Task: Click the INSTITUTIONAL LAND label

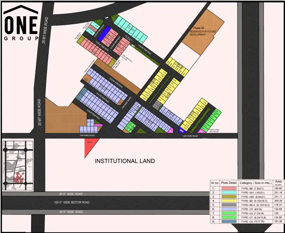Action: coord(125,161)
